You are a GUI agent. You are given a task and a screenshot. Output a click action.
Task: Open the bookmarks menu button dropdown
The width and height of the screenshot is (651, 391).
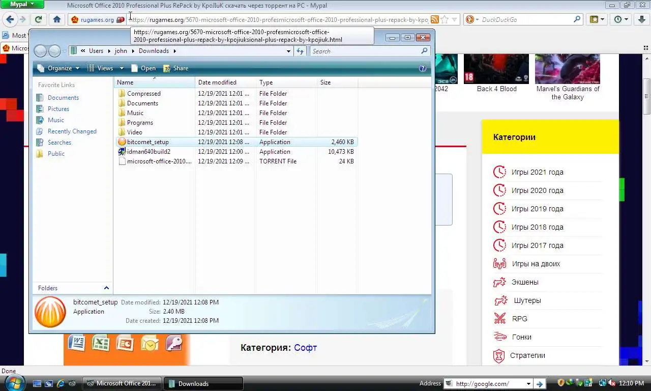pos(597,19)
